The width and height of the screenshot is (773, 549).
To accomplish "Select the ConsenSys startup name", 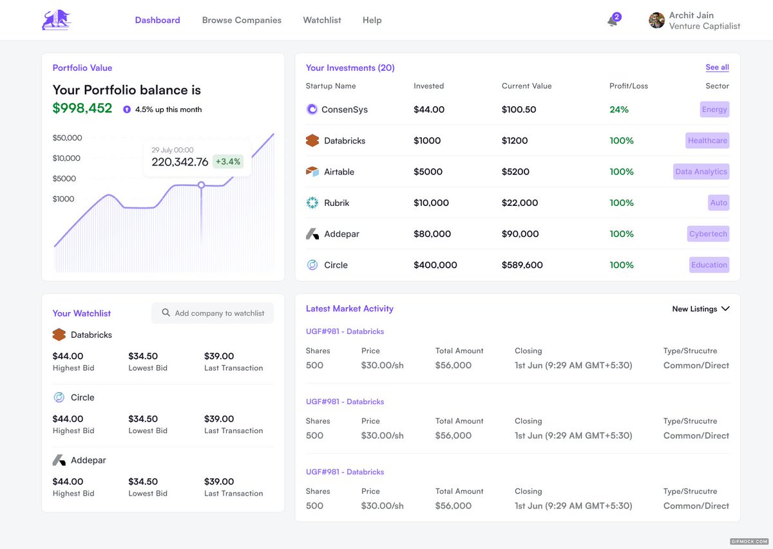I will [x=345, y=109].
